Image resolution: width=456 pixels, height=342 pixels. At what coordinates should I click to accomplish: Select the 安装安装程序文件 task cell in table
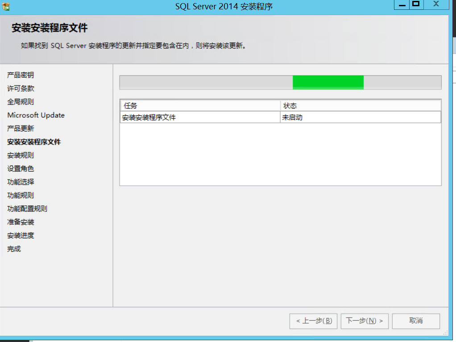200,117
